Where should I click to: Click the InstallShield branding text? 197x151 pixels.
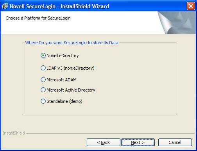[x=14, y=133]
